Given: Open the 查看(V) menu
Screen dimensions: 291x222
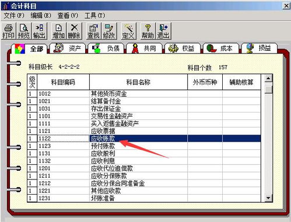Looking at the screenshot, I should [68, 16].
